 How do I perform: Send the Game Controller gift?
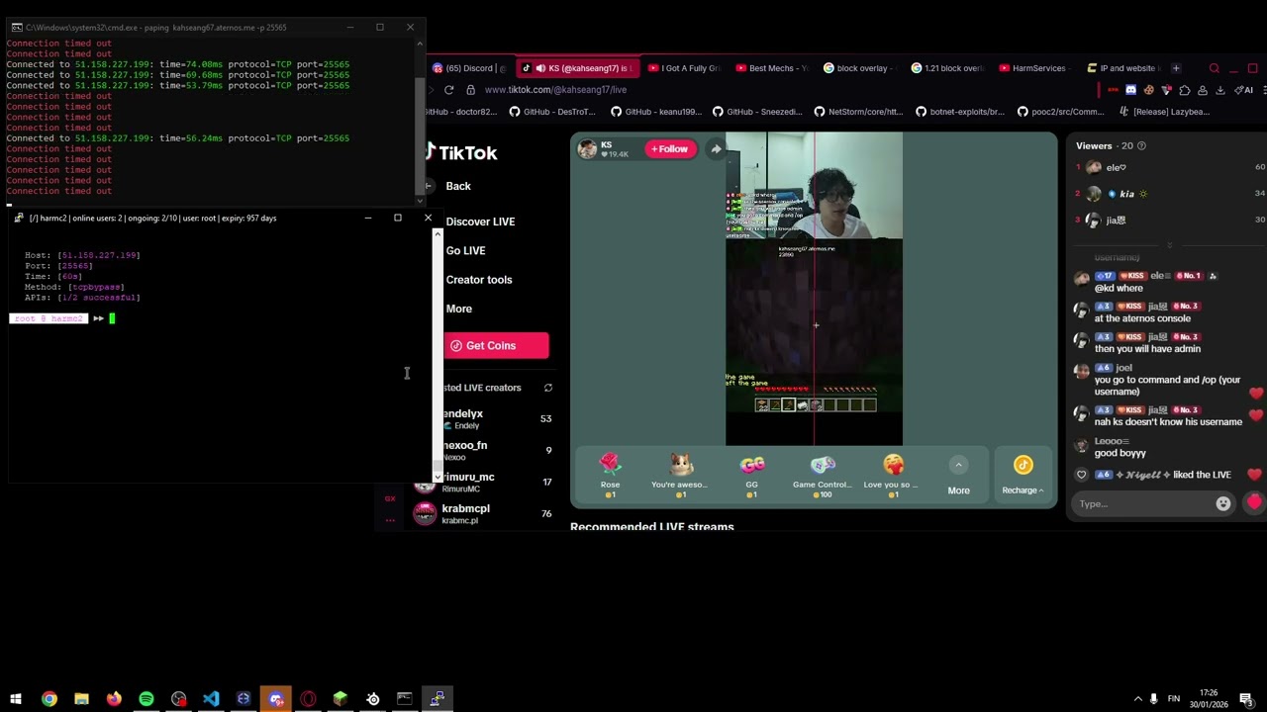(x=822, y=475)
